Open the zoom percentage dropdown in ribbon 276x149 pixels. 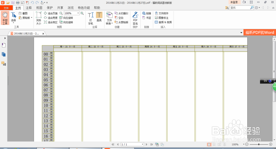point(78,13)
